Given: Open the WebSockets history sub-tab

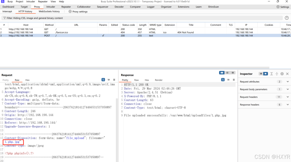Looking at the screenshot, I should 49,12.
